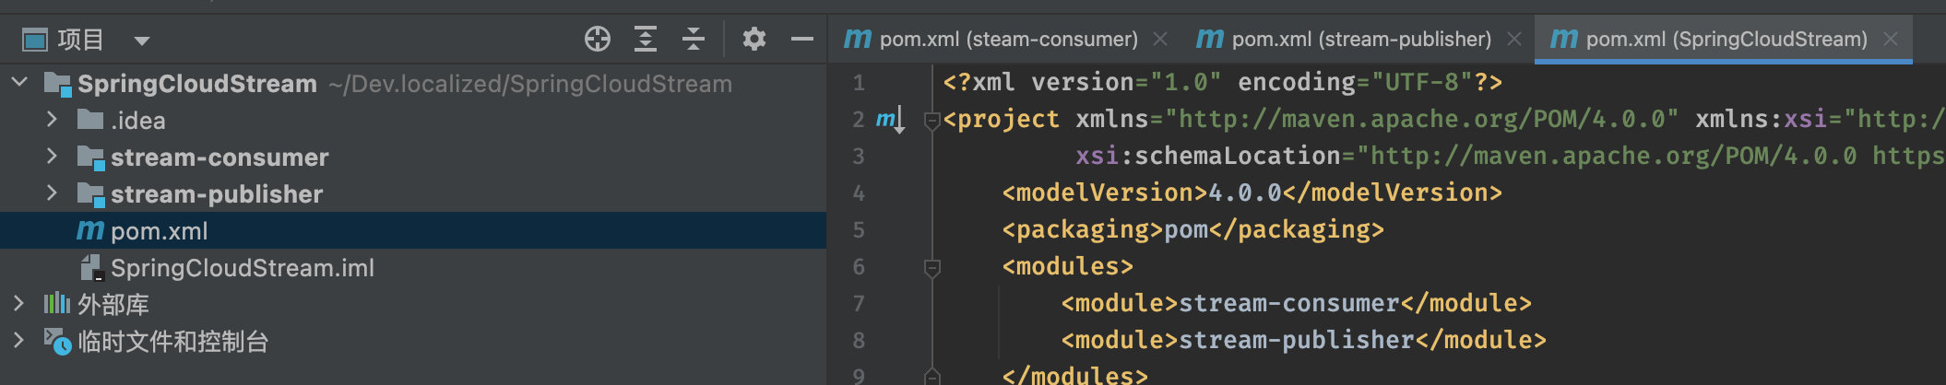This screenshot has width=1946, height=385.
Task: Click the xsi:schemaLocation attribute on line 3
Action: click(x=1208, y=156)
